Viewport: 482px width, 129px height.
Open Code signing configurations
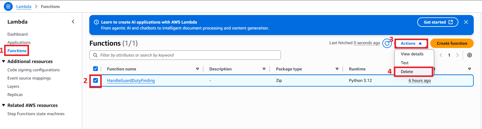[x=33, y=70]
